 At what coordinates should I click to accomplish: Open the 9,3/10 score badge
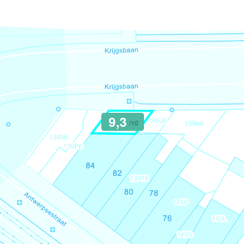point(123,122)
